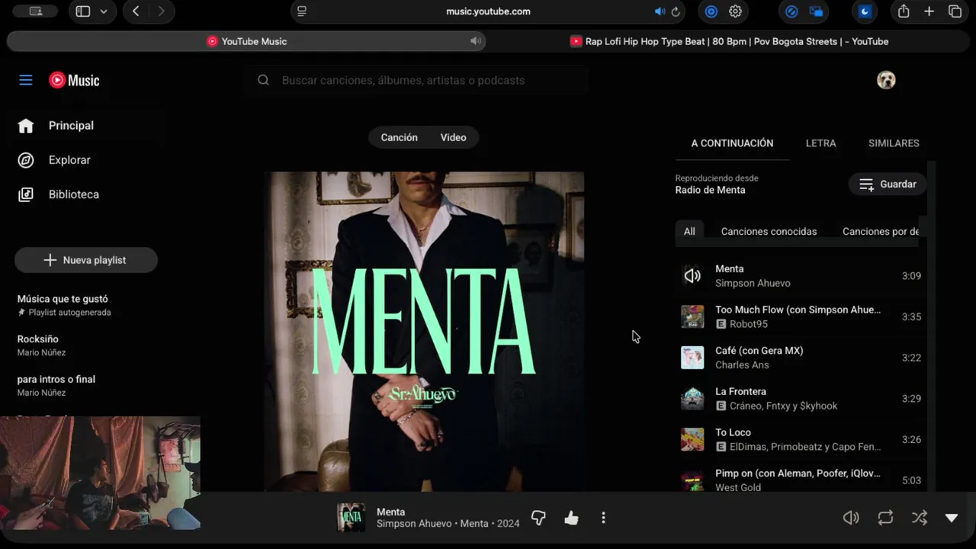
Task: Toggle repeat mode in the player
Action: (885, 518)
